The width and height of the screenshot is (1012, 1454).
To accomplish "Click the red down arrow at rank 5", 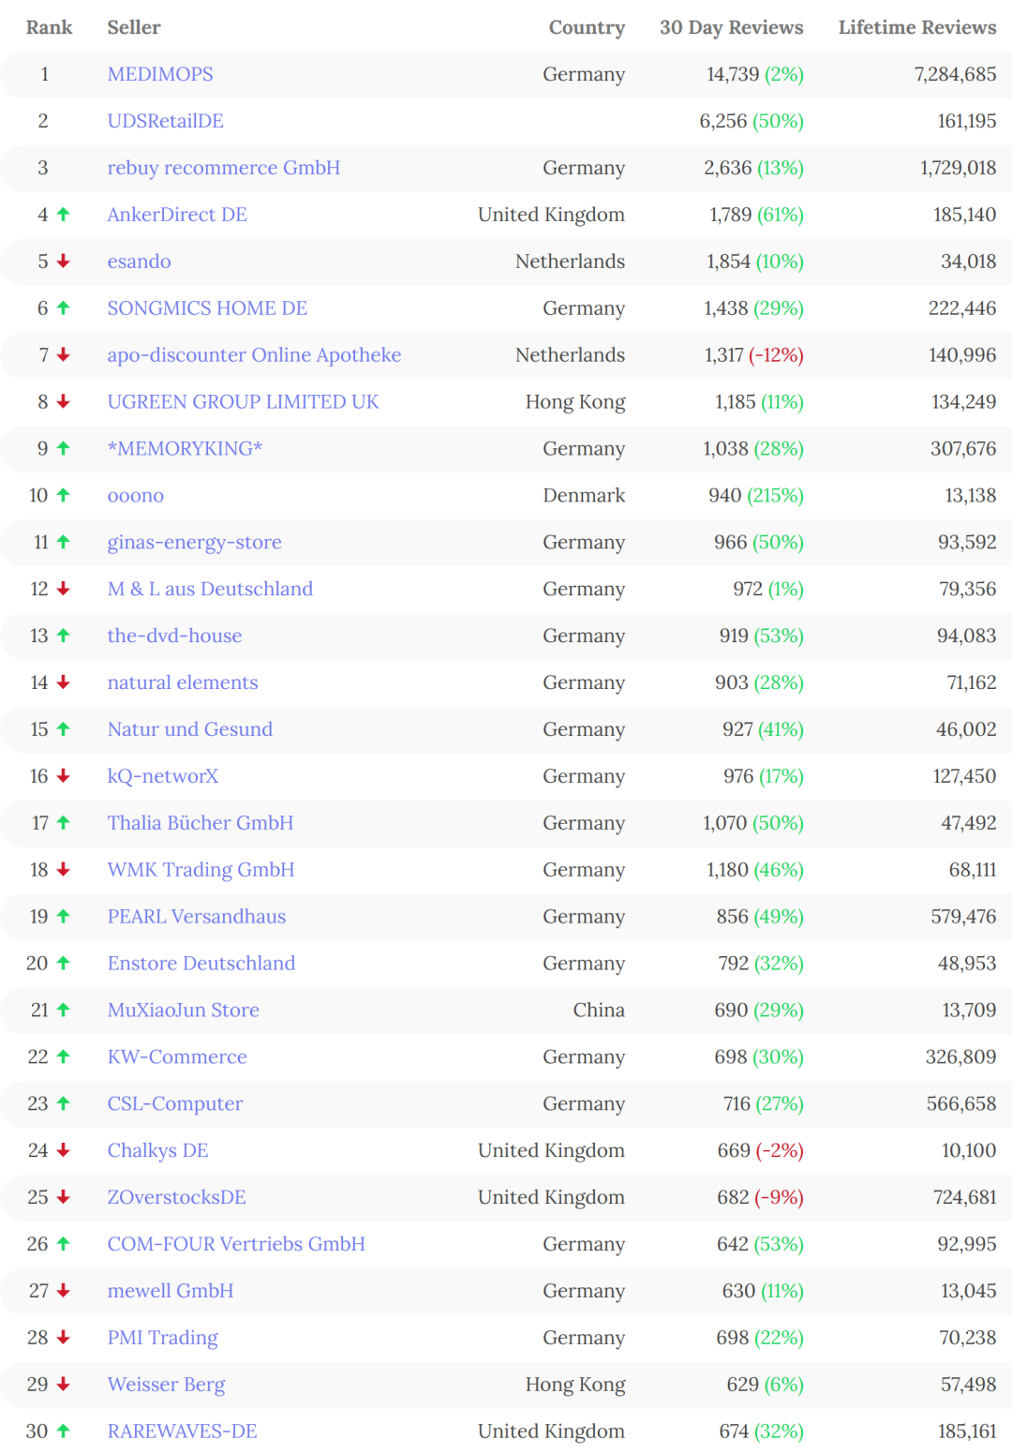I will 64,261.
